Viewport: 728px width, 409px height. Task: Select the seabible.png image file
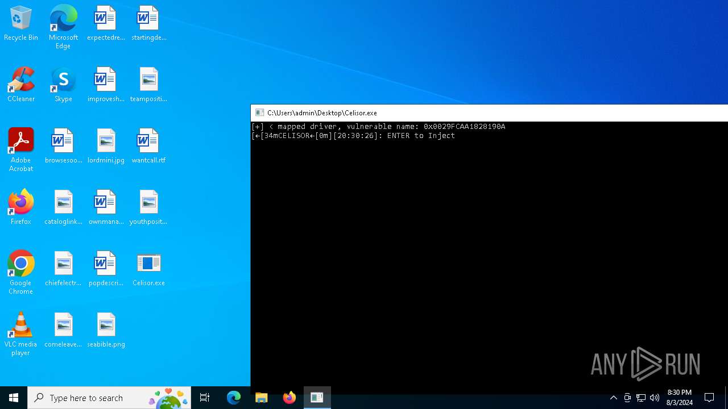pyautogui.click(x=106, y=330)
